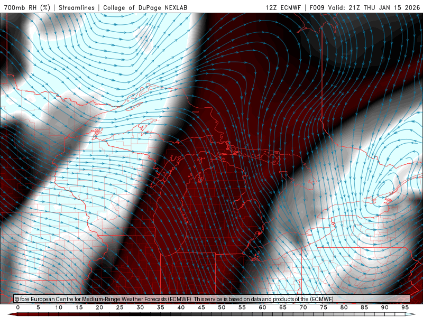
Task: Click the '90' value on color scale
Action: click(385, 307)
